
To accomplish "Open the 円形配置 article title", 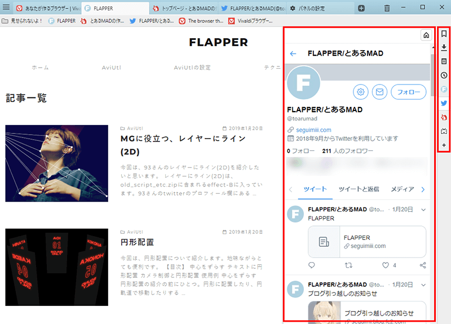I will pyautogui.click(x=137, y=242).
